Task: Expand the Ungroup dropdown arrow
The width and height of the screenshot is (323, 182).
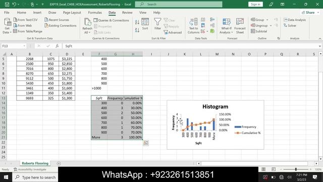Action: click(271, 26)
